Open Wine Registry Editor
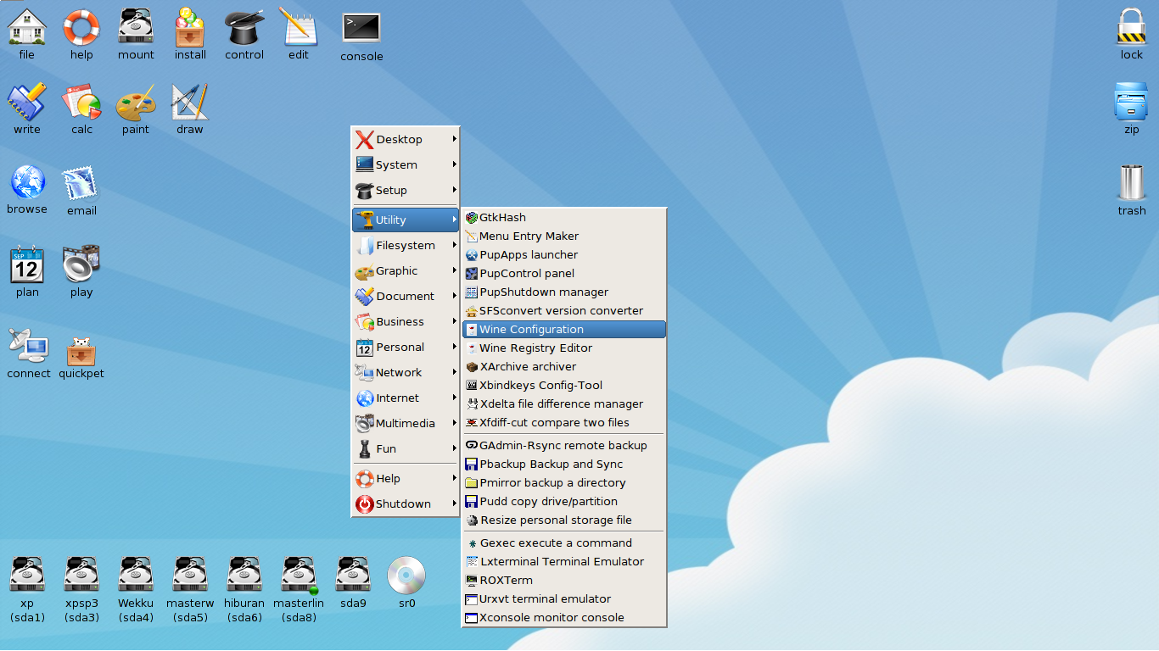1159x651 pixels. click(564, 348)
